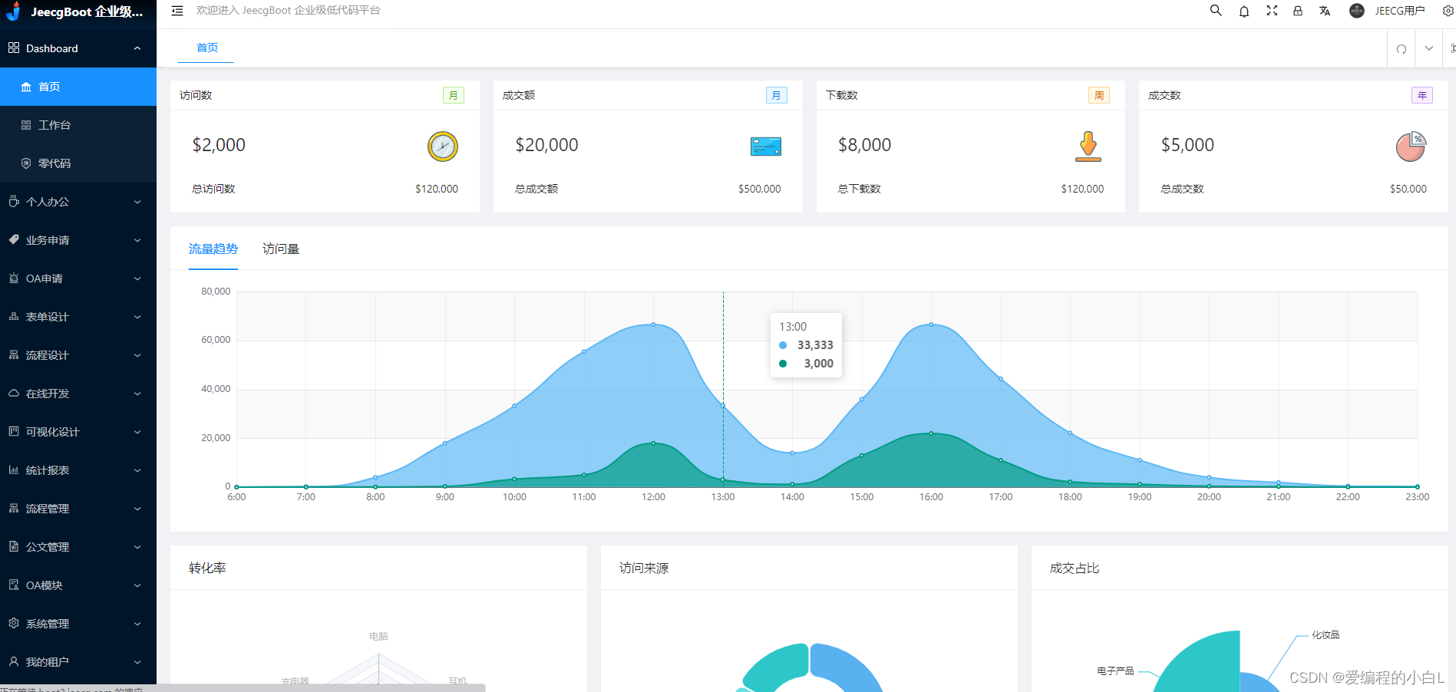Click the 电脑 radar chart label
The image size is (1456, 692).
click(x=378, y=637)
